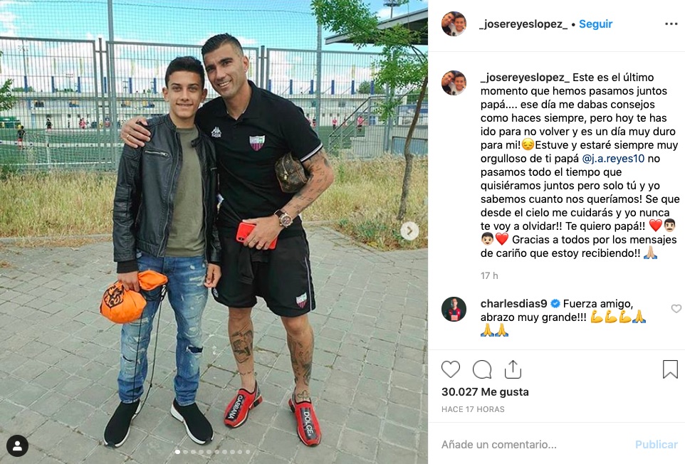
Task: Go to next photo with the arrow
Action: [409, 231]
